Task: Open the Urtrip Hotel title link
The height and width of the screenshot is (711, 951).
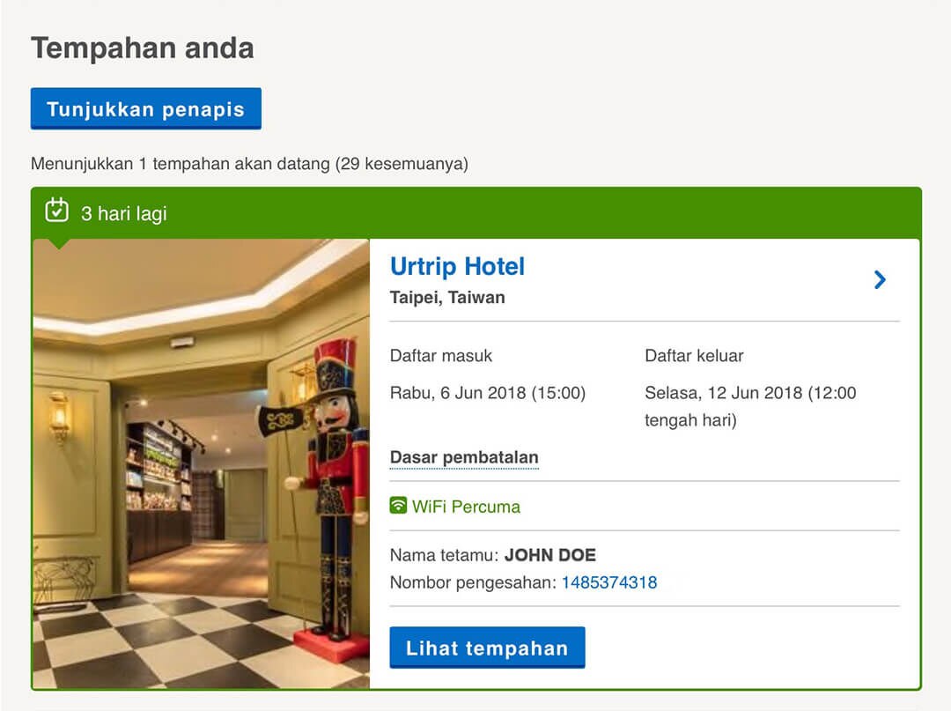Action: (x=457, y=266)
